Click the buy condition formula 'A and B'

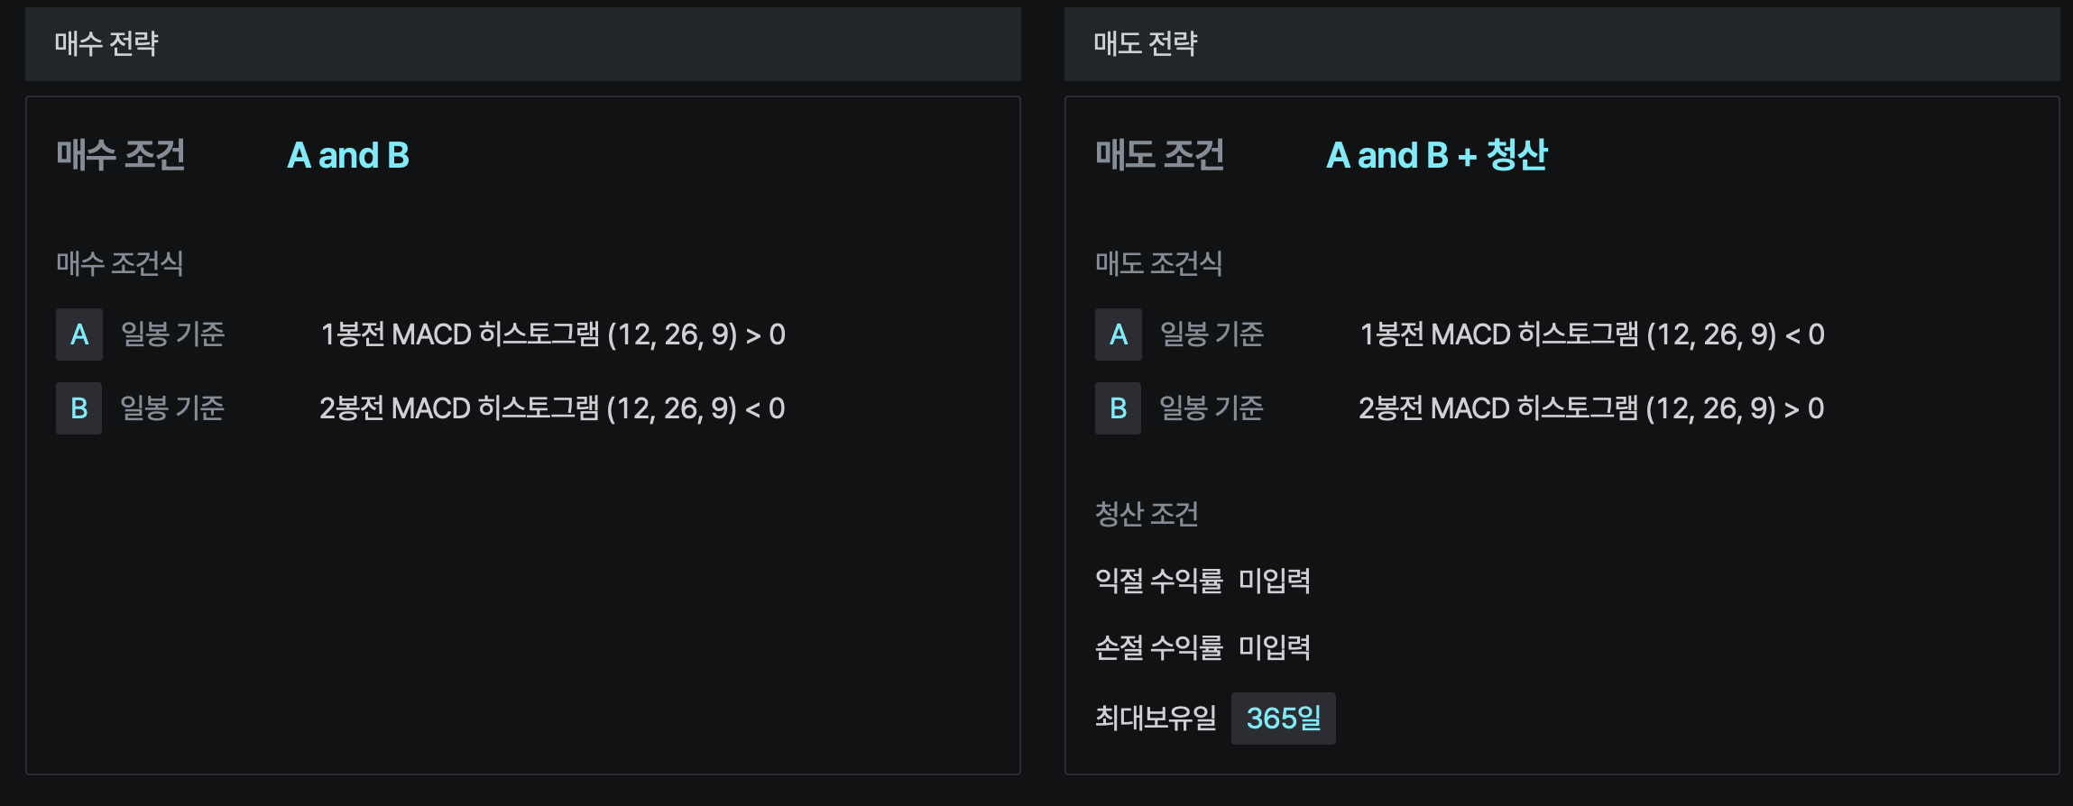tap(348, 155)
